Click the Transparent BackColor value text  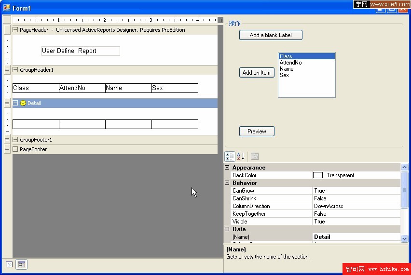point(340,175)
